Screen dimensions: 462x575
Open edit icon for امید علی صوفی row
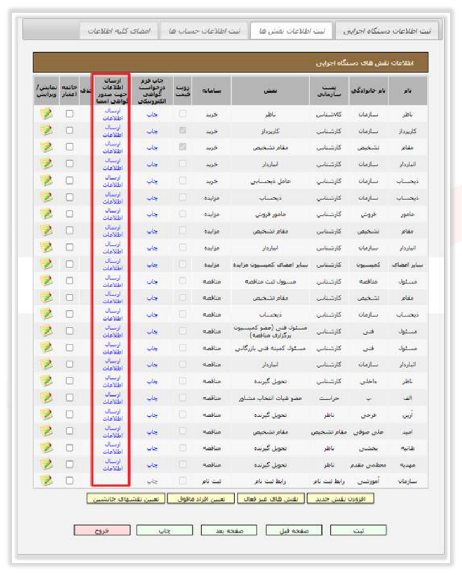pyautogui.click(x=46, y=431)
